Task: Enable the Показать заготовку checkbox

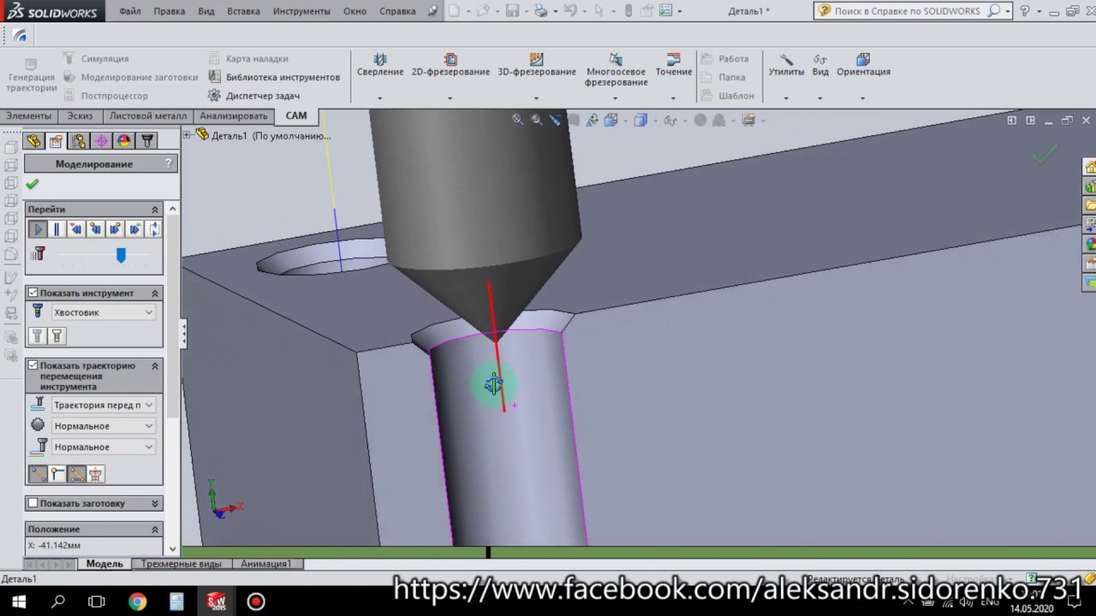Action: 33,503
